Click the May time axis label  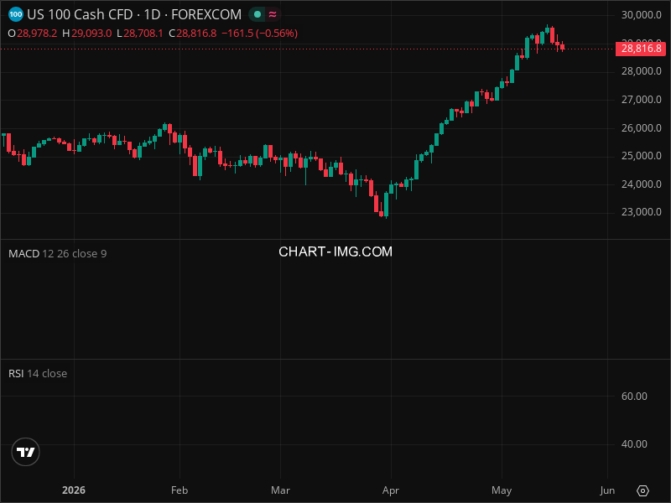(x=502, y=490)
